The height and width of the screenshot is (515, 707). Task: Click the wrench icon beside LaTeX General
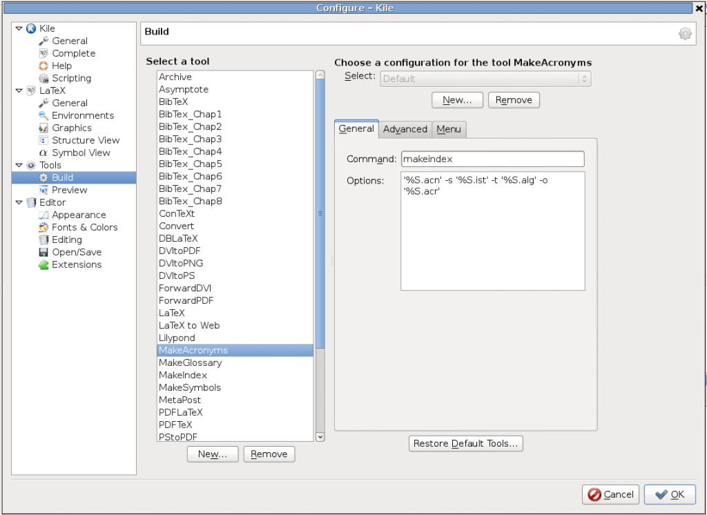tap(43, 103)
